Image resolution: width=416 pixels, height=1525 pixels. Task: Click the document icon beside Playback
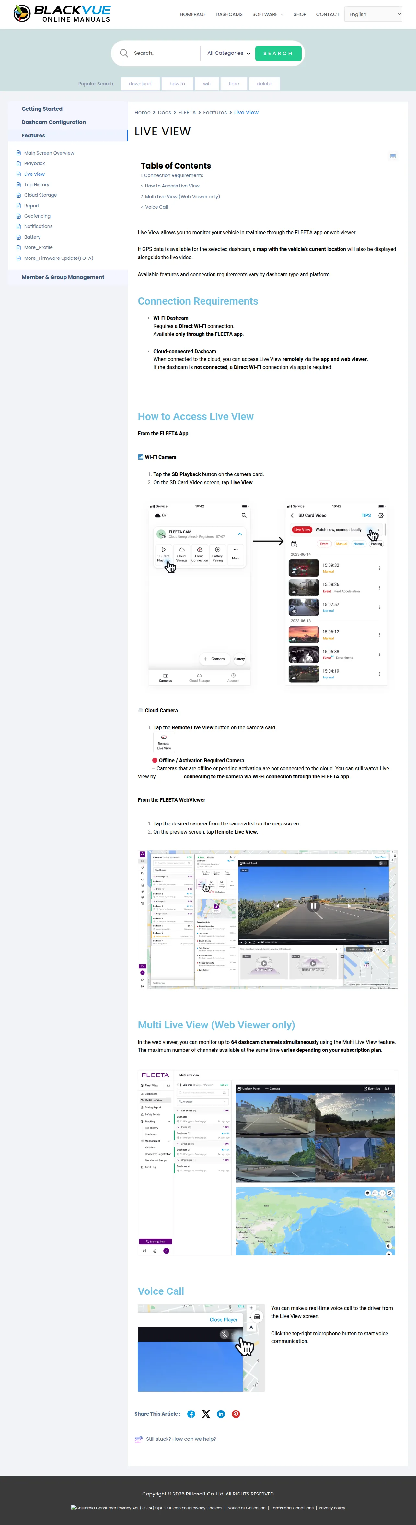click(19, 163)
